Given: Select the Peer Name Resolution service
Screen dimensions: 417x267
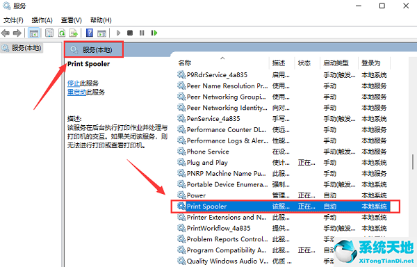Looking at the screenshot, I should click(284, 86).
